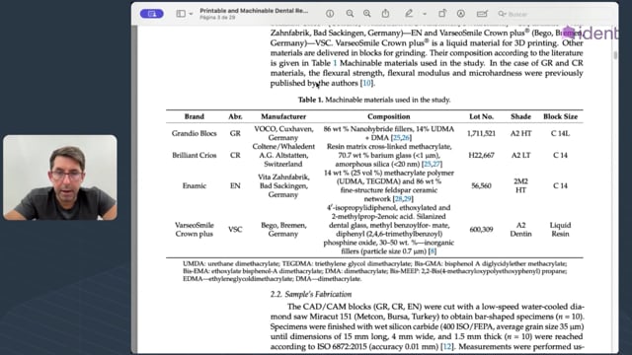
Task: Click the 'C 14L' block size cell
Action: point(560,133)
